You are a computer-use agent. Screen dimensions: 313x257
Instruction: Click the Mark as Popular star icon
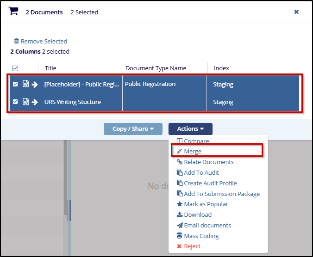[x=180, y=204]
